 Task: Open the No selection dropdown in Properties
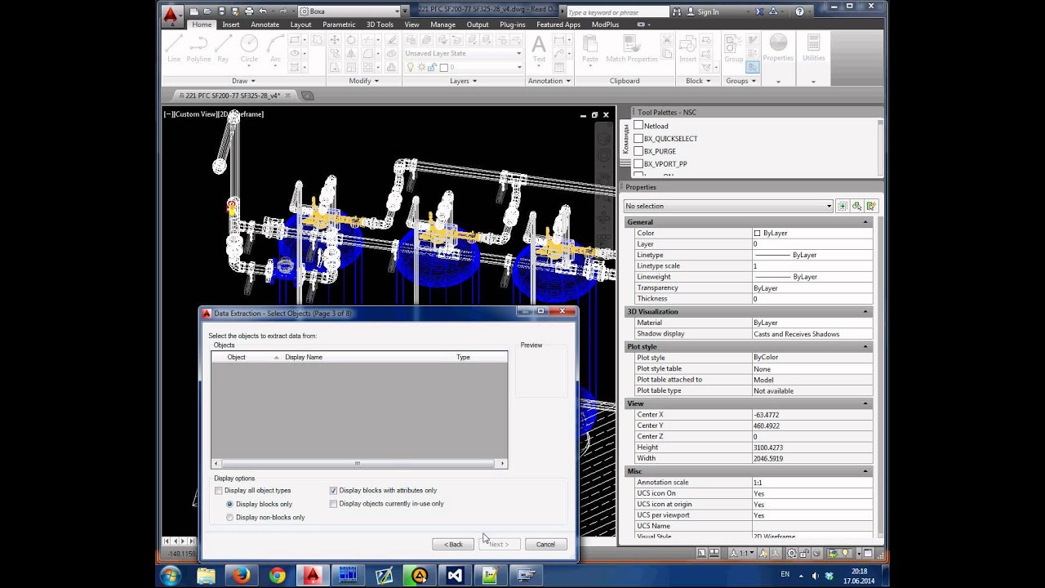coord(728,206)
